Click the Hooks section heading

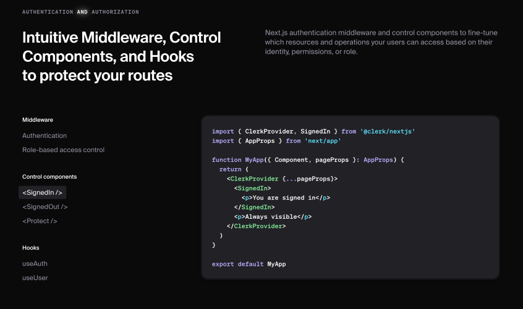pyautogui.click(x=31, y=248)
